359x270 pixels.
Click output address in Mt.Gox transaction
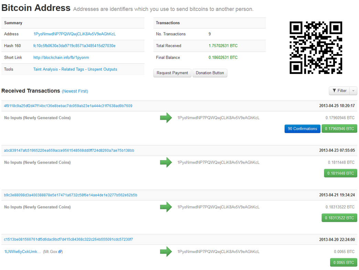219,252
